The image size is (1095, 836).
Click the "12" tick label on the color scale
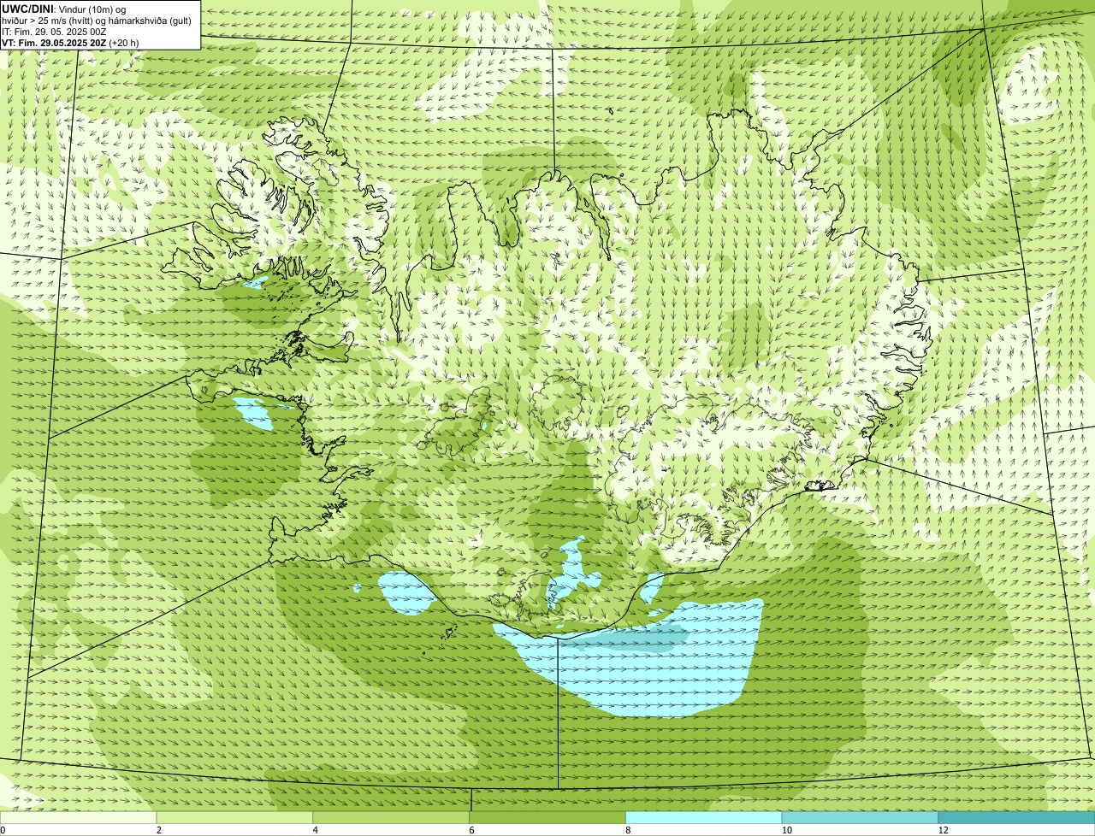tap(943, 830)
